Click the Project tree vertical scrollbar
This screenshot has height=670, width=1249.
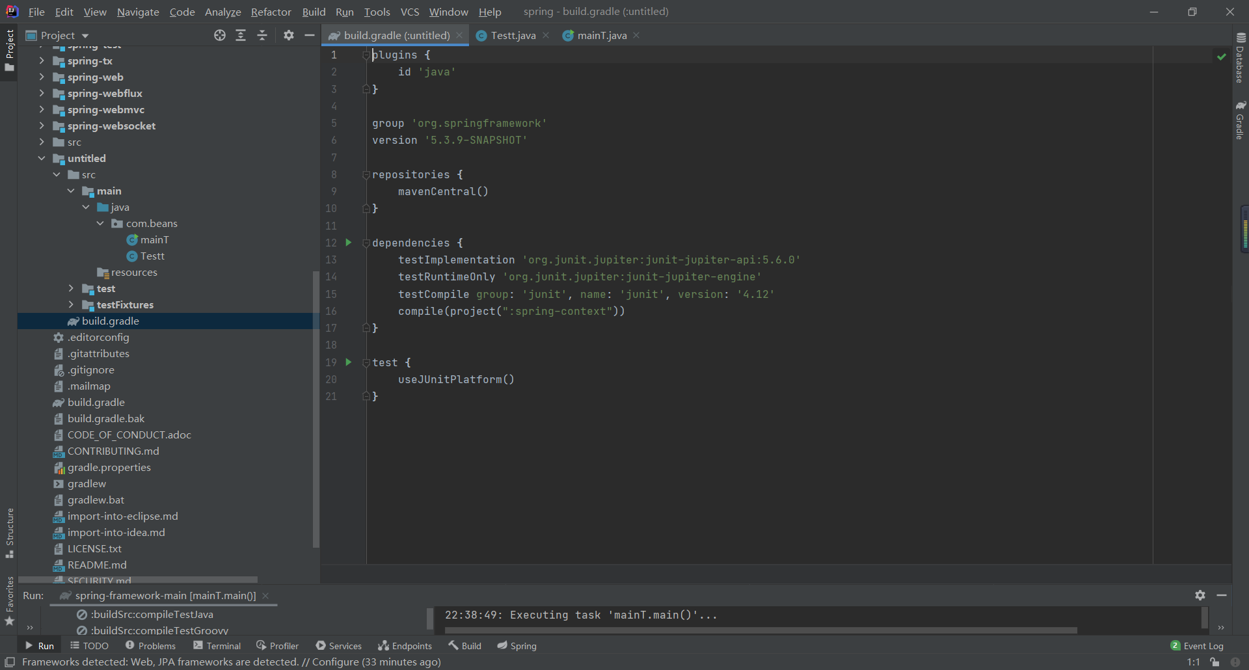(316, 410)
